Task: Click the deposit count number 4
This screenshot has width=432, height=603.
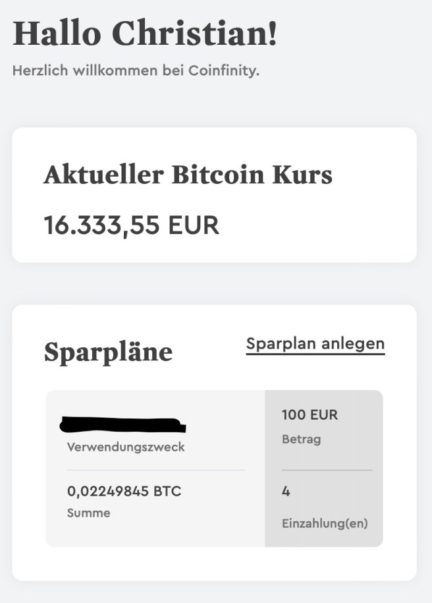Action: click(286, 491)
